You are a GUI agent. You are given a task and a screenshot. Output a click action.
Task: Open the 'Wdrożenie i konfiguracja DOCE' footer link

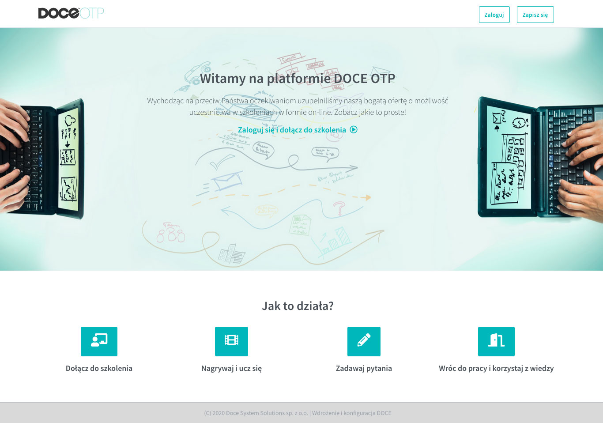(x=351, y=413)
